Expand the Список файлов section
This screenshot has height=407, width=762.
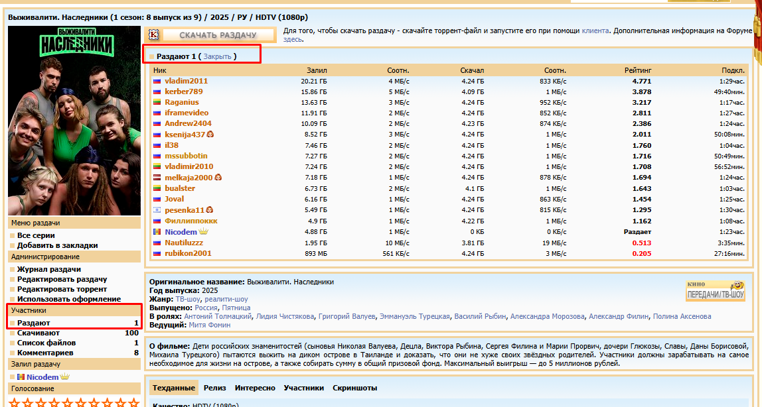tap(46, 343)
